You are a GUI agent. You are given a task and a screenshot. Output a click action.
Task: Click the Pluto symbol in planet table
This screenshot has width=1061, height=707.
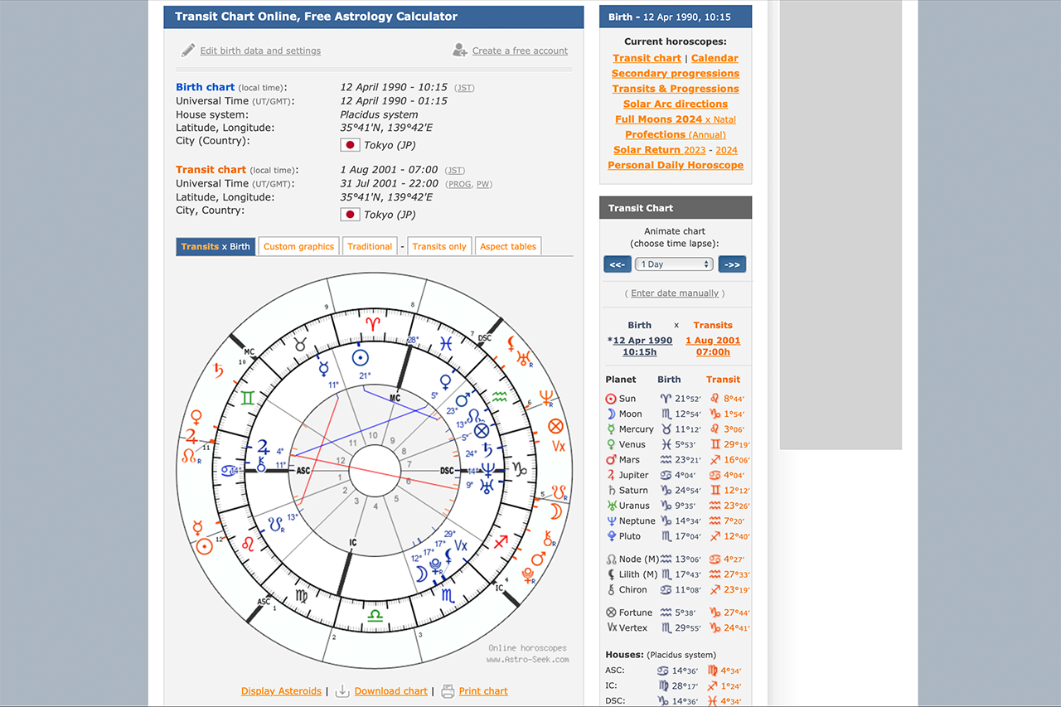pyautogui.click(x=612, y=536)
